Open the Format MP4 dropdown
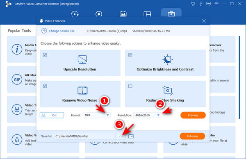This screenshot has height=159, width=246. [x=96, y=115]
